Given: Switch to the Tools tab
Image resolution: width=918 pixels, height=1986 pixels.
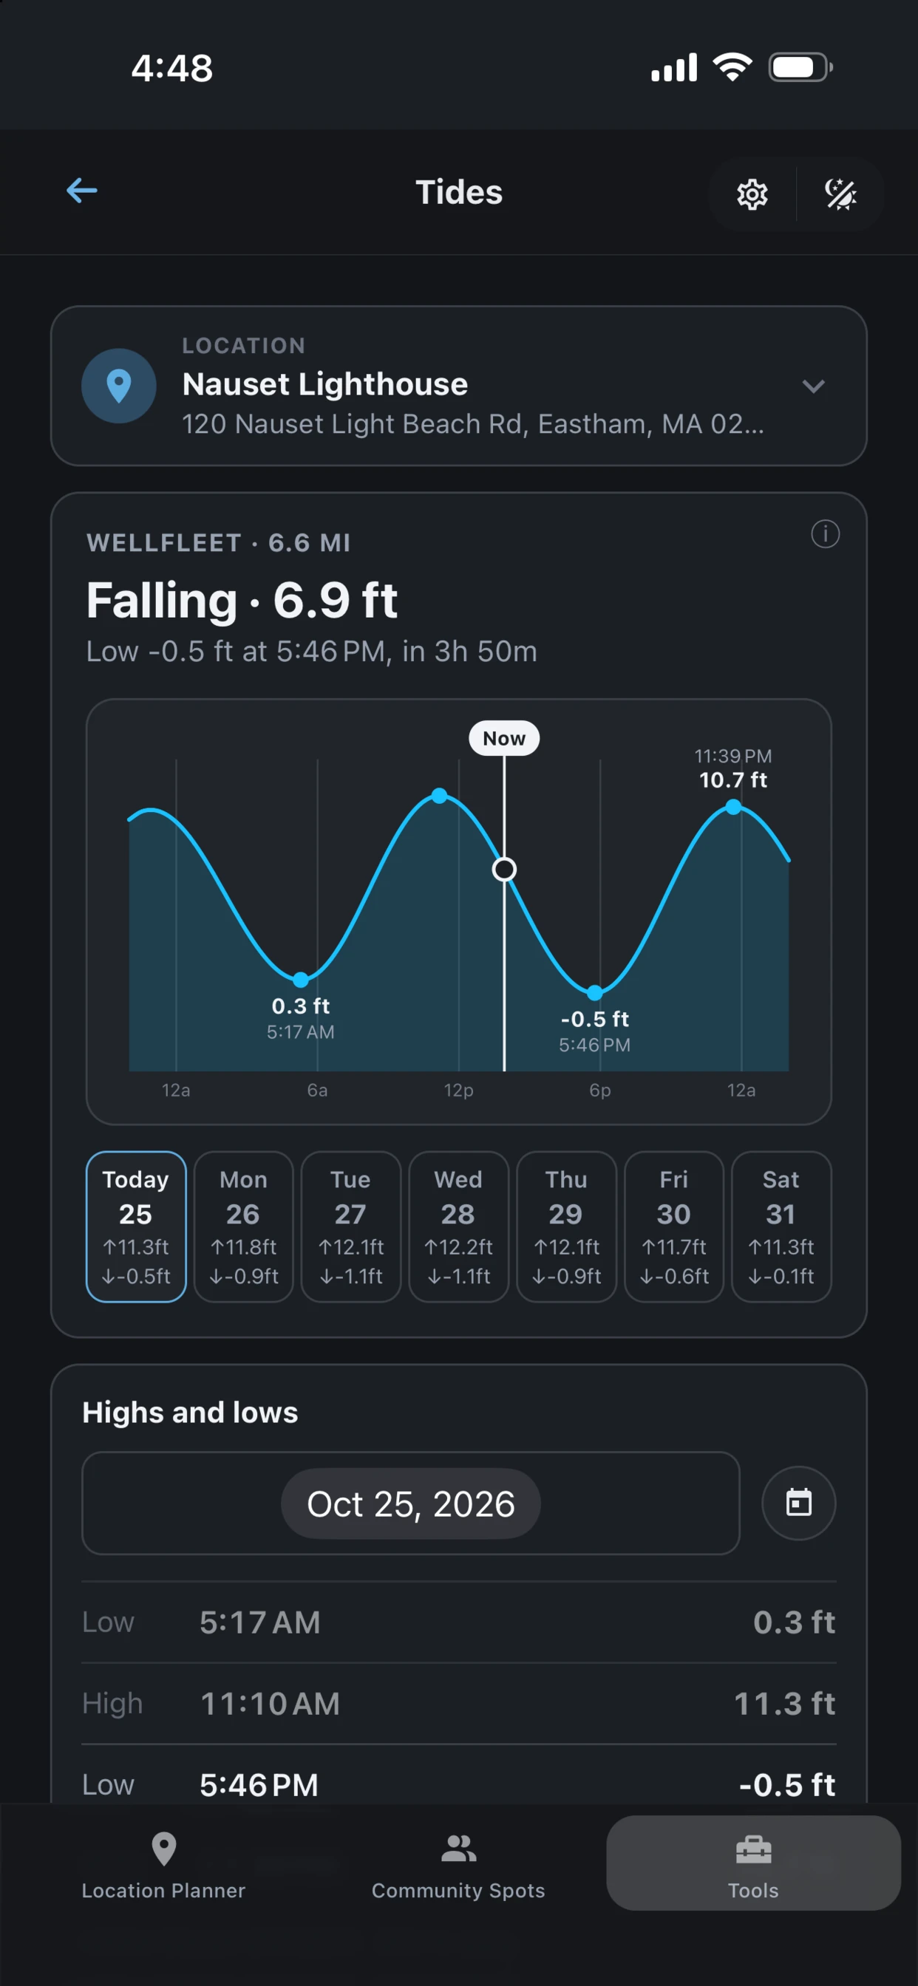Looking at the screenshot, I should [x=753, y=1862].
